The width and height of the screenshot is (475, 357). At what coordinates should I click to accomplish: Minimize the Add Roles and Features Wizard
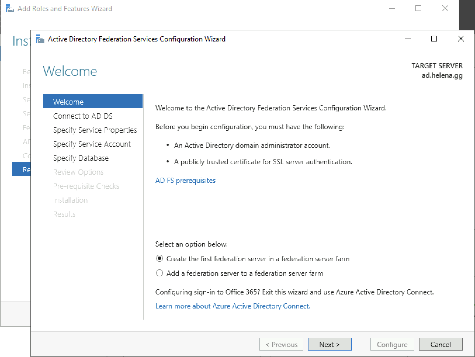coord(392,8)
